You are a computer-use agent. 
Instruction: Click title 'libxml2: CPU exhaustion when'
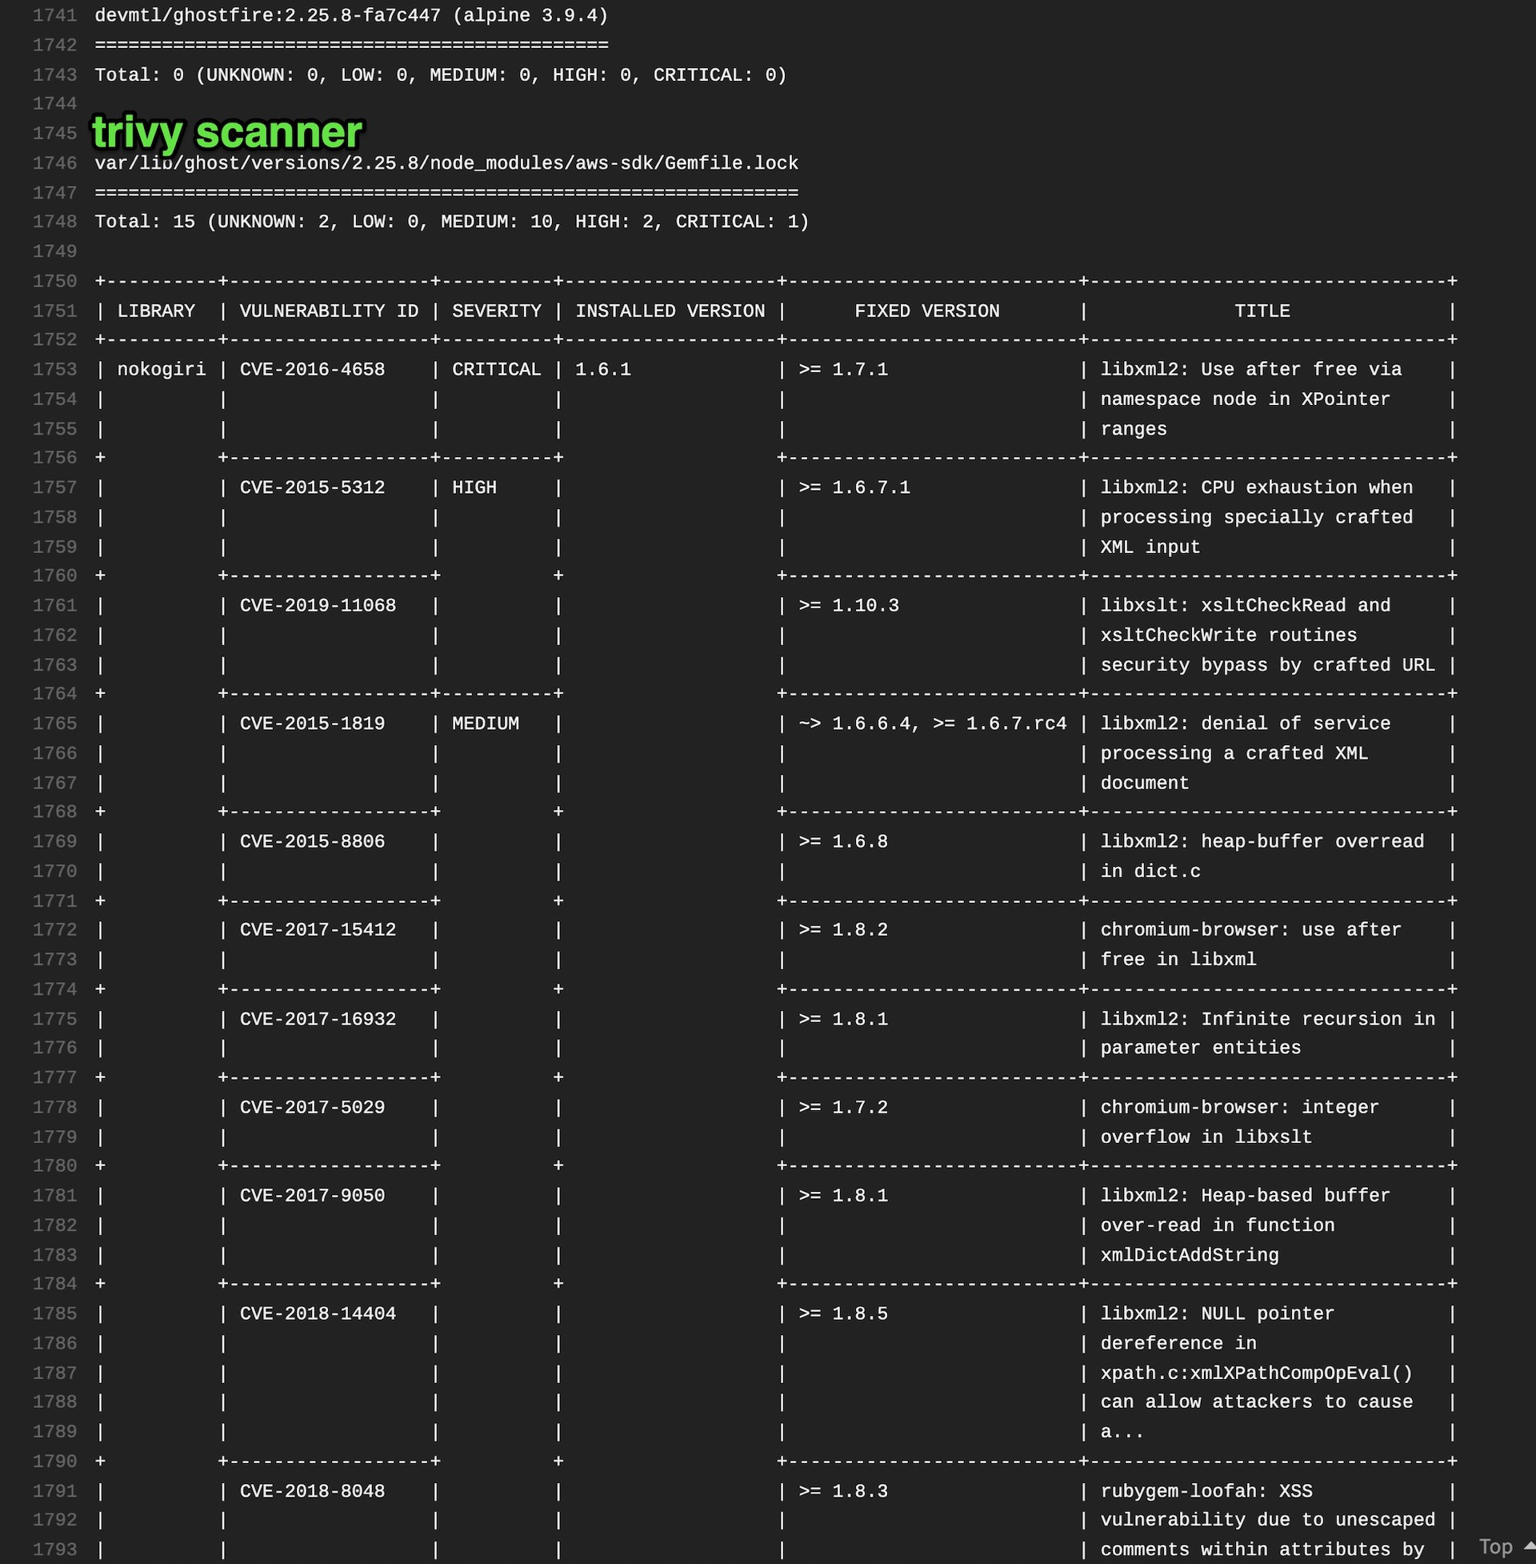click(x=1257, y=487)
